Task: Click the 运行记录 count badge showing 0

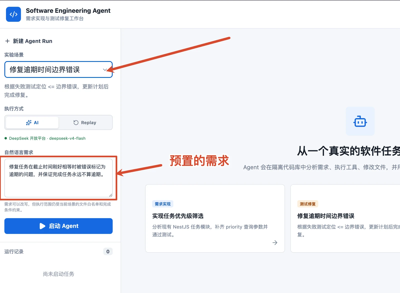Action: click(108, 251)
